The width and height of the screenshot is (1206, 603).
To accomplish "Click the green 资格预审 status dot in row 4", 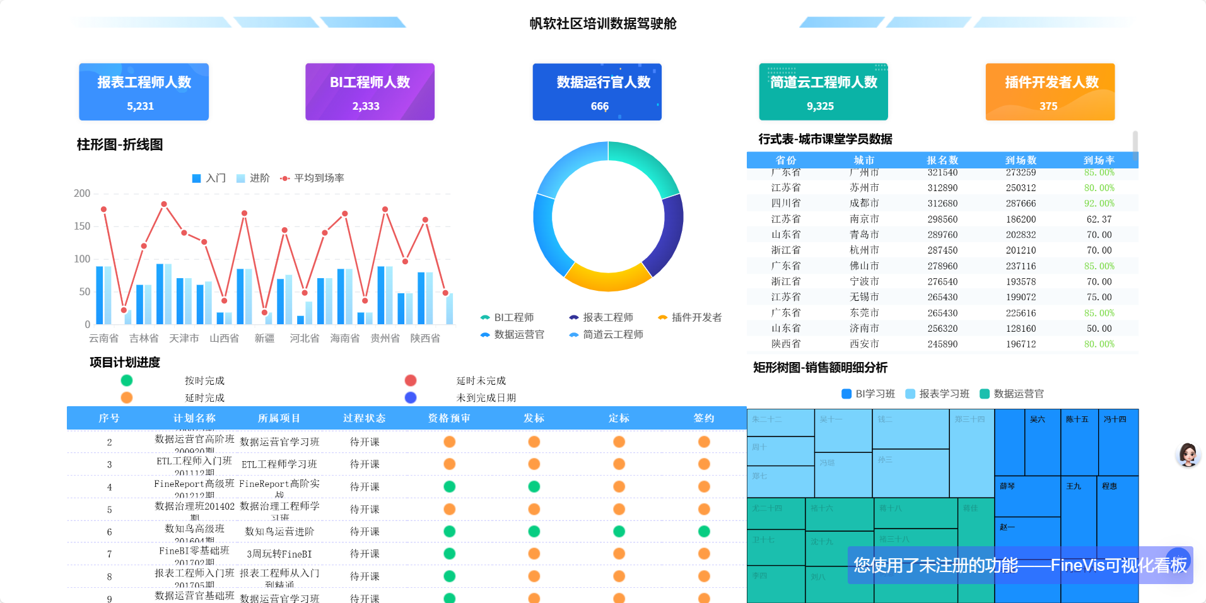I will click(450, 486).
